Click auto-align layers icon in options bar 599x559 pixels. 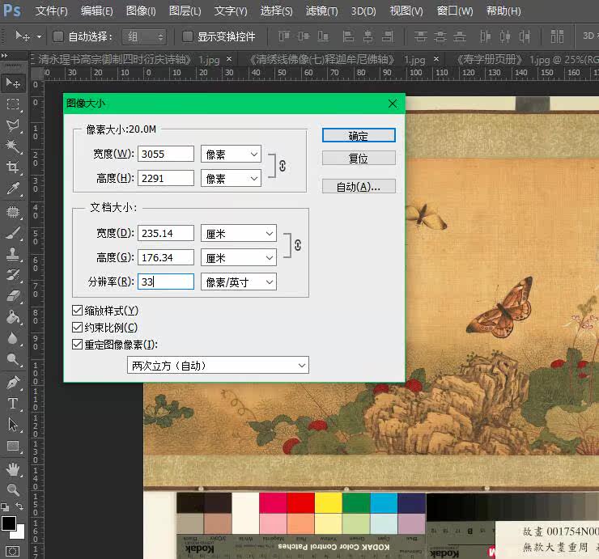pos(557,36)
